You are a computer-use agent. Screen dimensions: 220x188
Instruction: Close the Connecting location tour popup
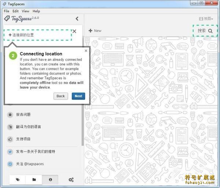pos(86,51)
